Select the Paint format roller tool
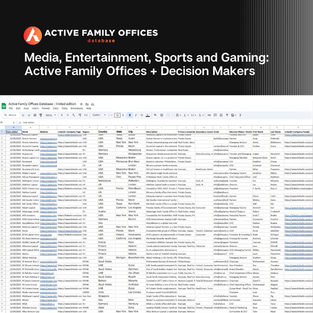 tap(41, 115)
